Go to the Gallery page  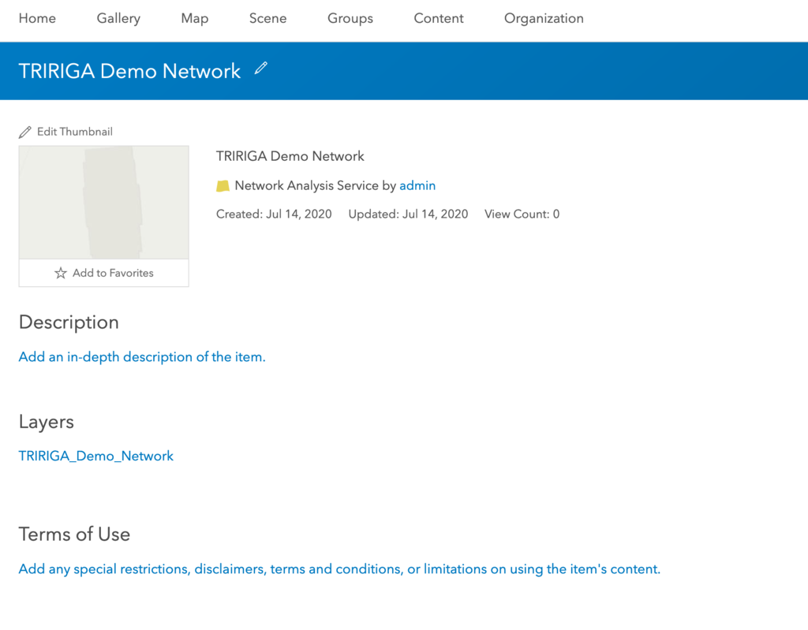[x=118, y=19]
